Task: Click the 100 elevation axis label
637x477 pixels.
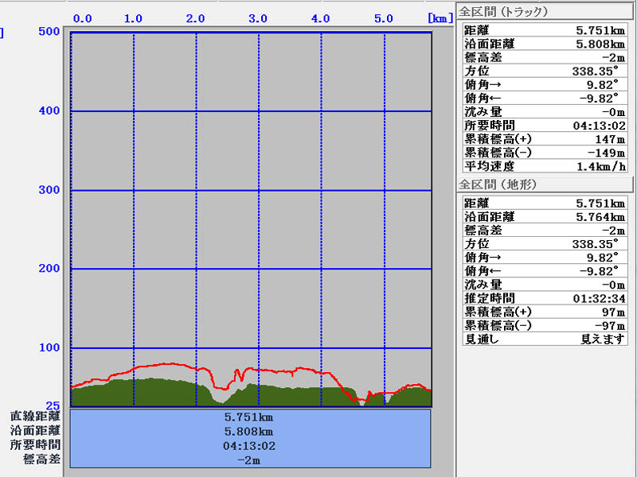Action: click(x=49, y=348)
